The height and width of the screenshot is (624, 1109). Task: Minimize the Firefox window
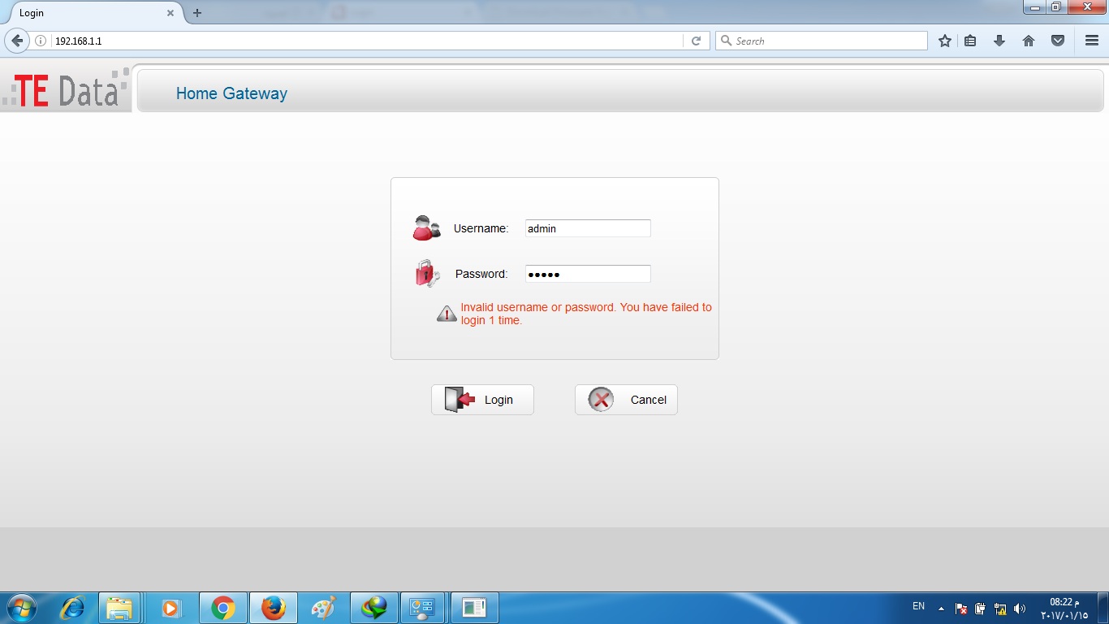click(x=1033, y=7)
